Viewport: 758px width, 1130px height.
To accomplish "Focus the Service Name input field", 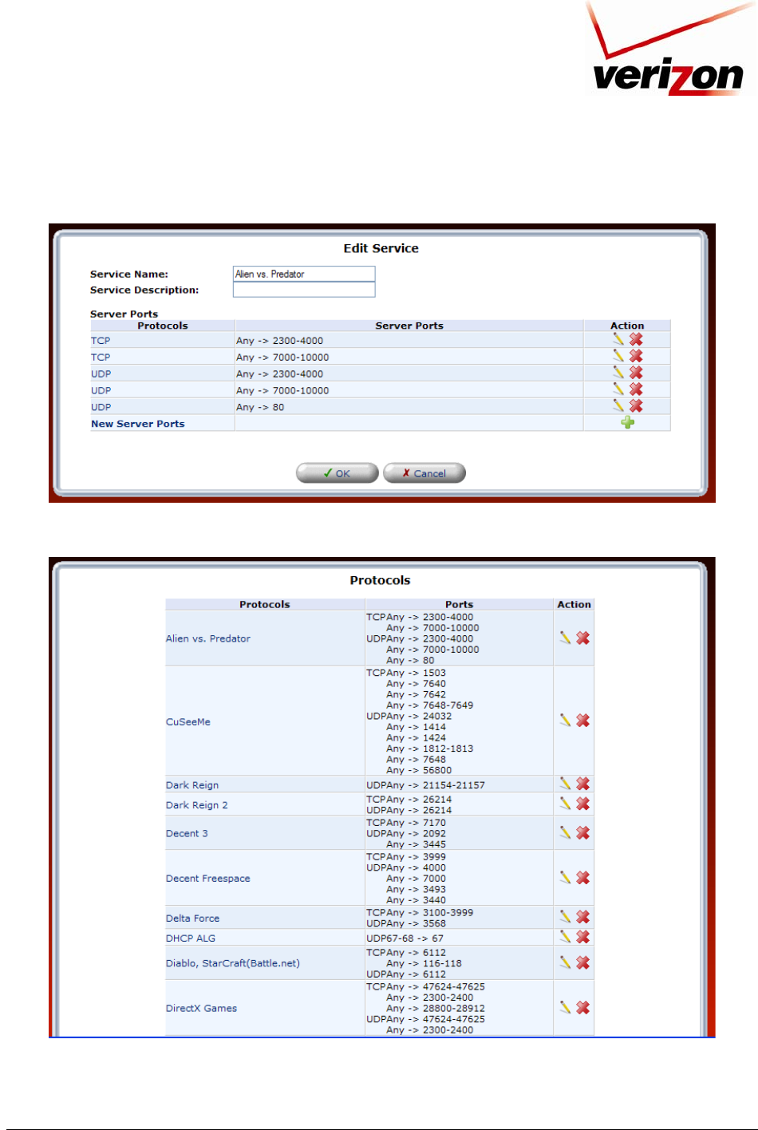I will click(x=304, y=274).
